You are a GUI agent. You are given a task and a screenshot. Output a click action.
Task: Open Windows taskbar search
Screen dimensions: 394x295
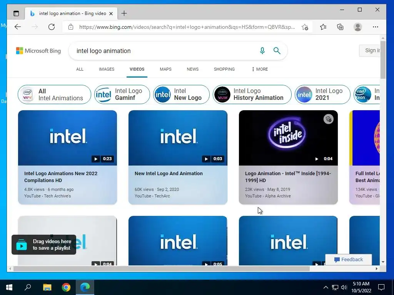[x=28, y=287]
